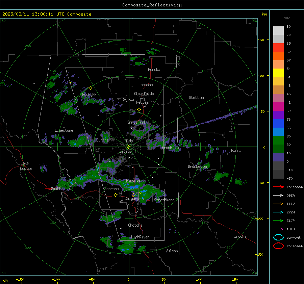Viewport: 304px width, 284px height.
Task: Click the Strathmore city label
Action: coord(164,200)
